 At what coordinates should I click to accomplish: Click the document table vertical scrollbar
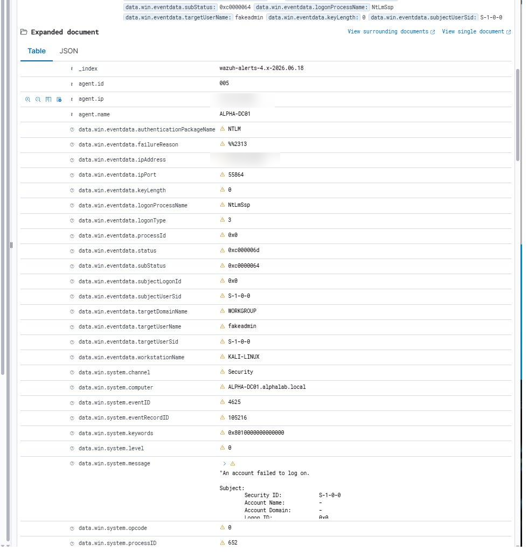click(518, 115)
